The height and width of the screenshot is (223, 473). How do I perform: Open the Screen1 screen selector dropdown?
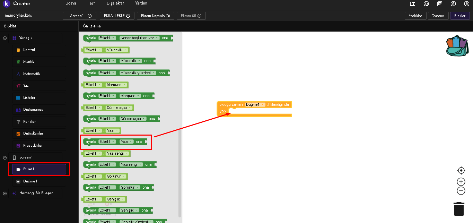tap(80, 16)
